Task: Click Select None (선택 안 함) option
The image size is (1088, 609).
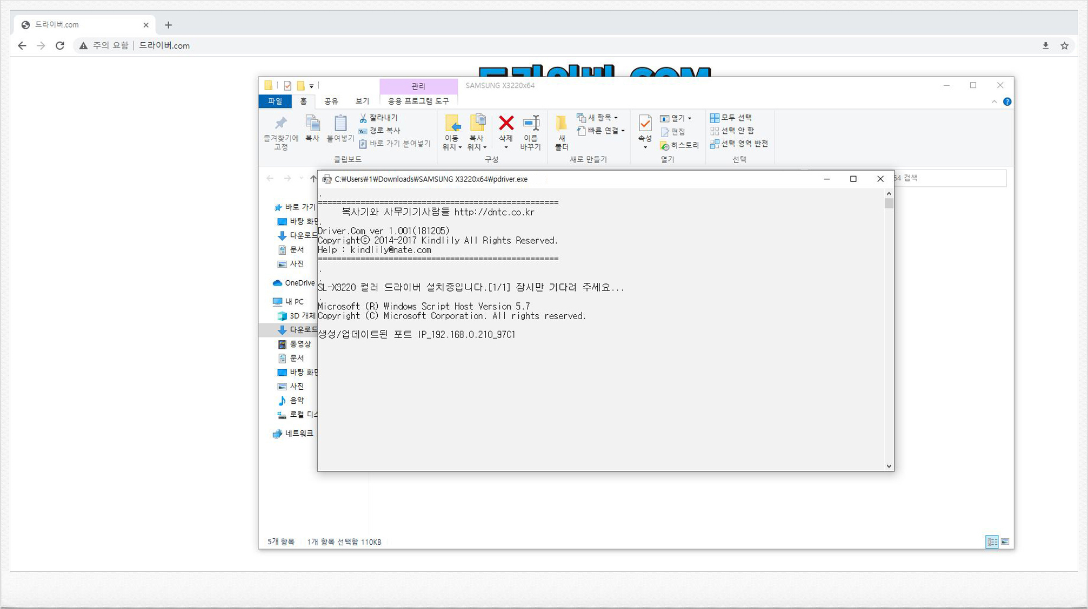Action: point(732,131)
